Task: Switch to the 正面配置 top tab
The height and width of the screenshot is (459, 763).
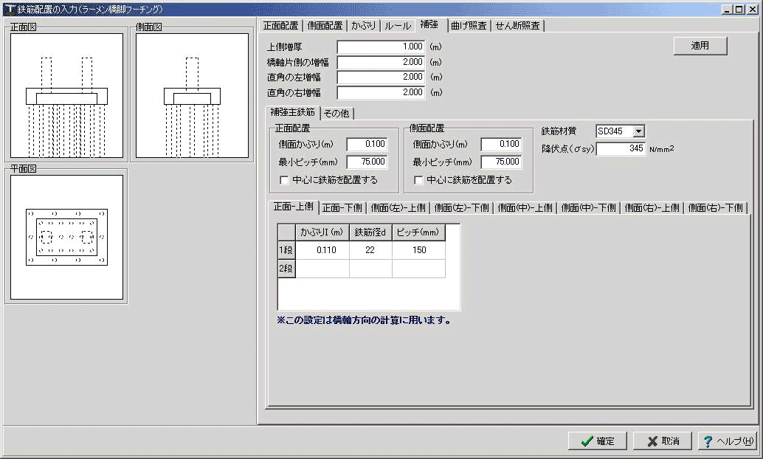Action: tap(280, 26)
